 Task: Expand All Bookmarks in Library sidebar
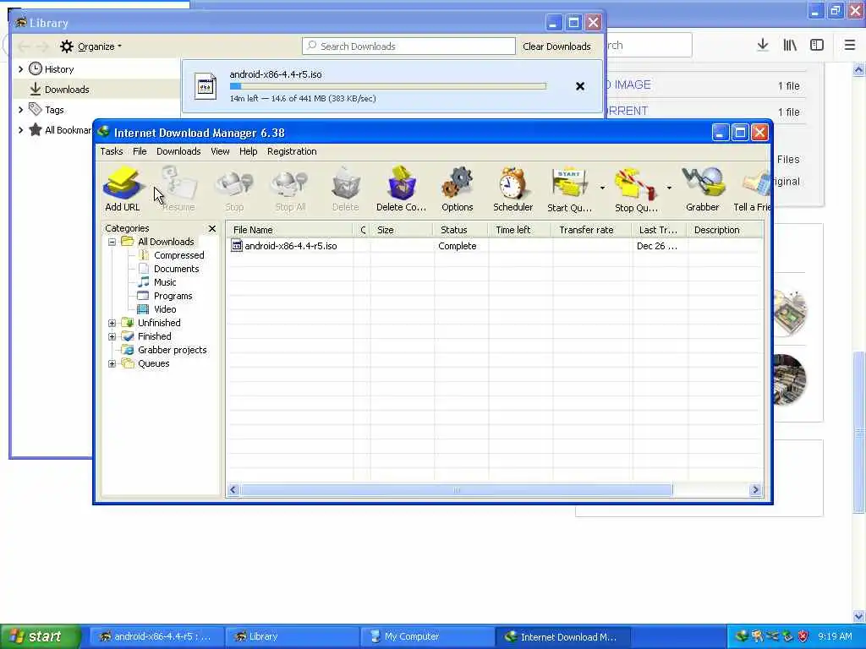click(x=21, y=130)
